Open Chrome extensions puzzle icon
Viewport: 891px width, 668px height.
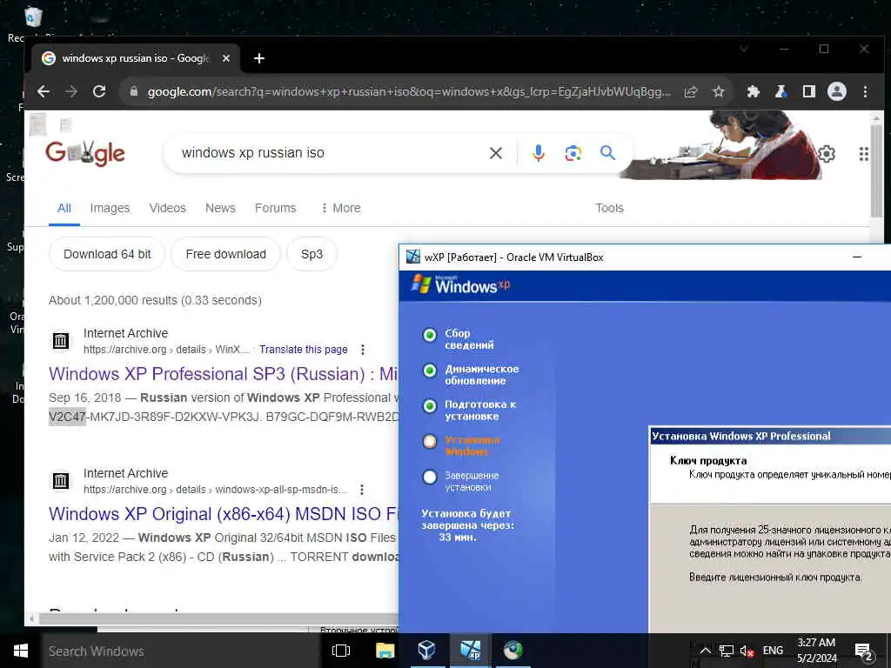point(753,91)
